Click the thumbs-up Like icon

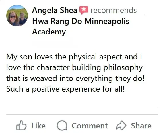click(21, 126)
